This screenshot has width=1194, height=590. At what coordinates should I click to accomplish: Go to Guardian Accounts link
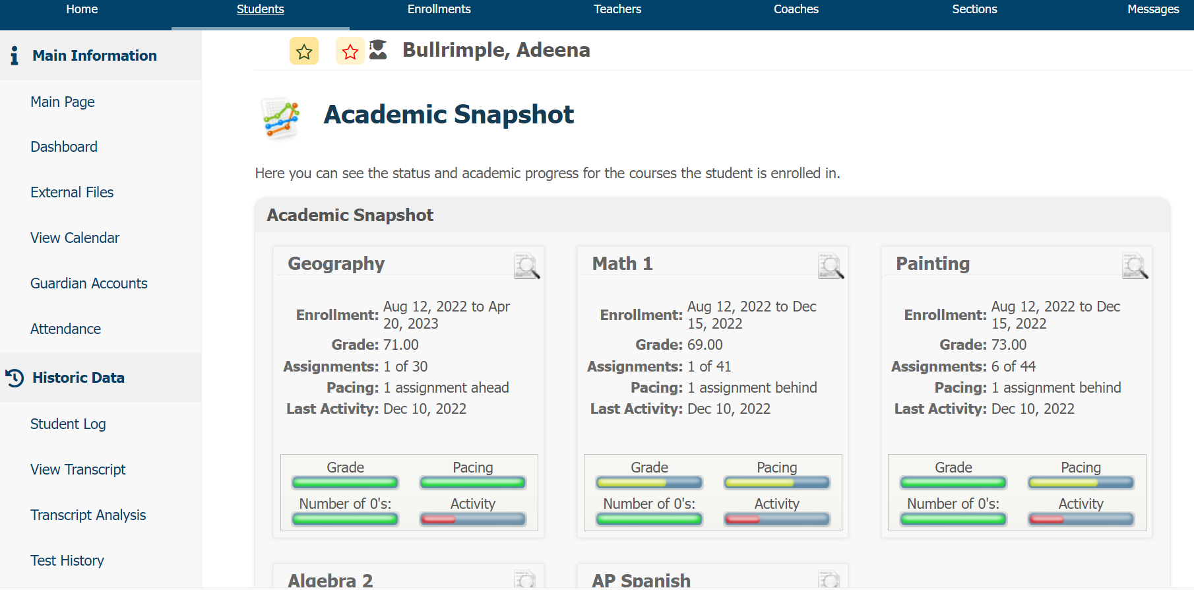click(89, 283)
